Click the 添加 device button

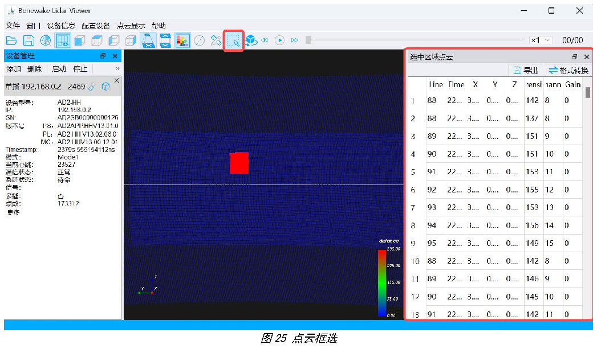(13, 69)
